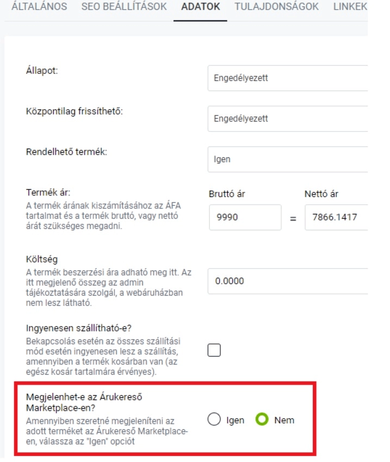Open the SEO BEÁLLÍTÁSOK tab
Image resolution: width=390 pixels, height=462 pixels.
tap(124, 7)
